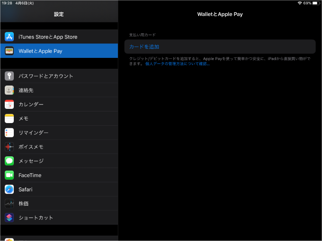Screen dimensions: 322x241
Task: Tap the key icon for パスワードとアカウント
Action: 9,76
